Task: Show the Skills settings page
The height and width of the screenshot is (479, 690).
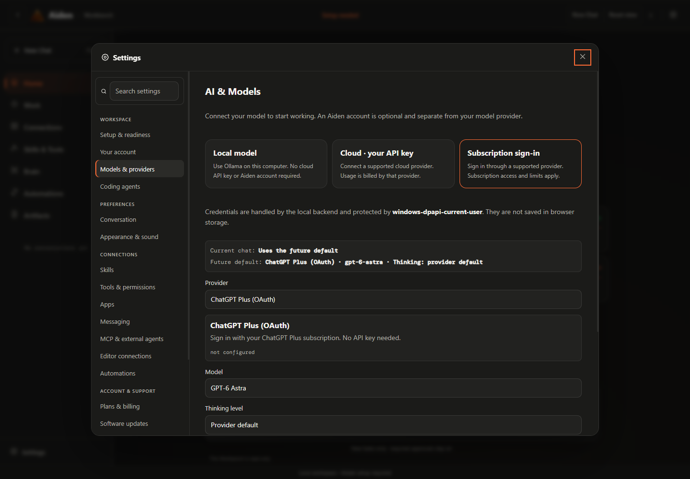Action: [x=140, y=270]
